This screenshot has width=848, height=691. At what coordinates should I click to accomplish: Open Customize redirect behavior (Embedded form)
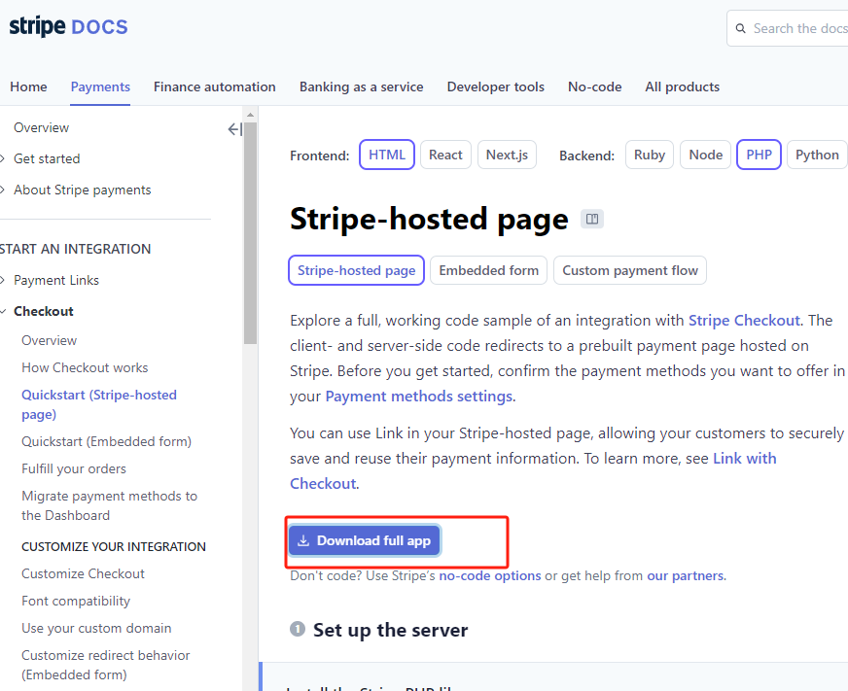click(x=105, y=665)
